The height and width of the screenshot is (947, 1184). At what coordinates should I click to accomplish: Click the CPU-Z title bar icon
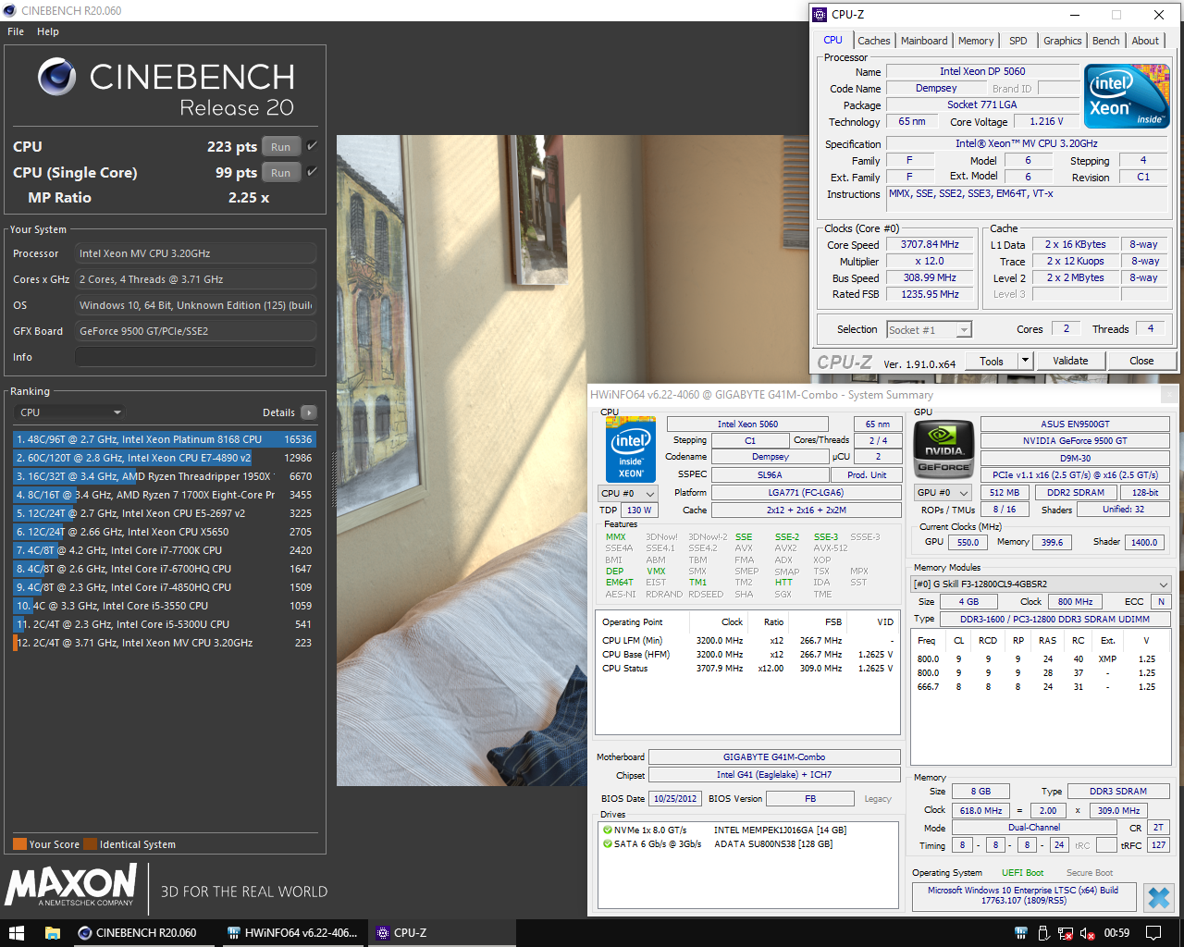click(820, 14)
